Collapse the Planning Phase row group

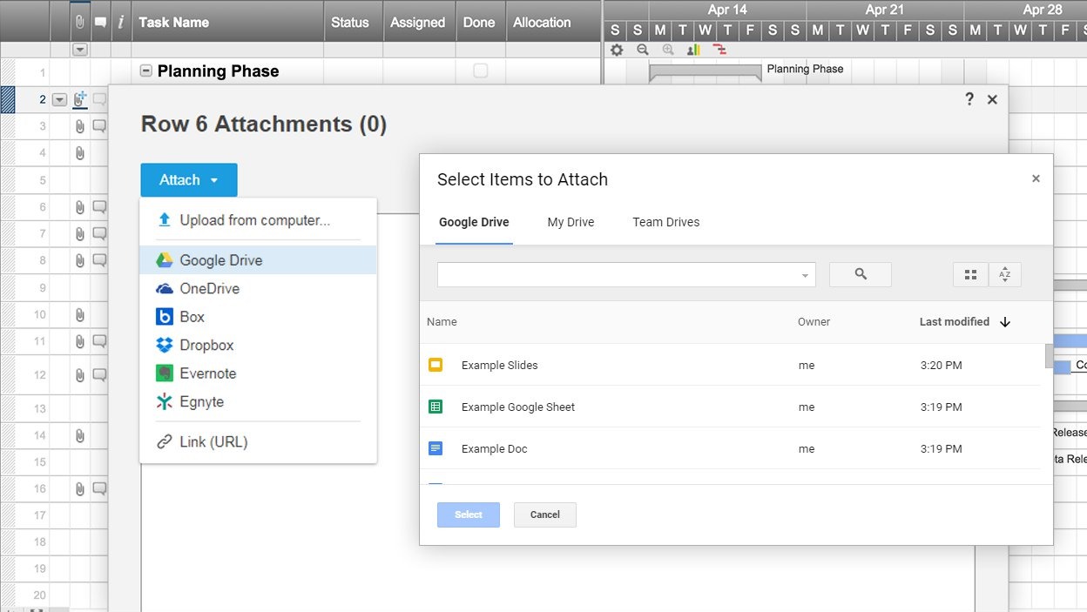(146, 71)
